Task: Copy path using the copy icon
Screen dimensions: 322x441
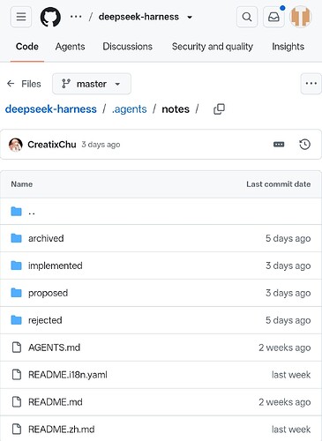Action: (219, 109)
